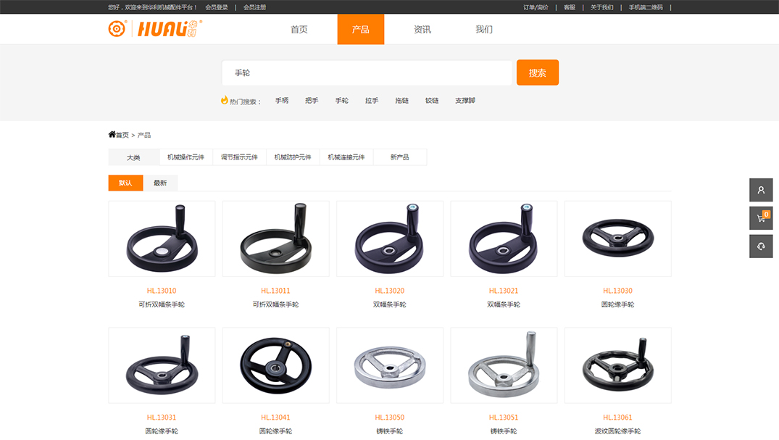
Task: Open the HL.13050 cast iron handwheel image
Action: tap(390, 365)
